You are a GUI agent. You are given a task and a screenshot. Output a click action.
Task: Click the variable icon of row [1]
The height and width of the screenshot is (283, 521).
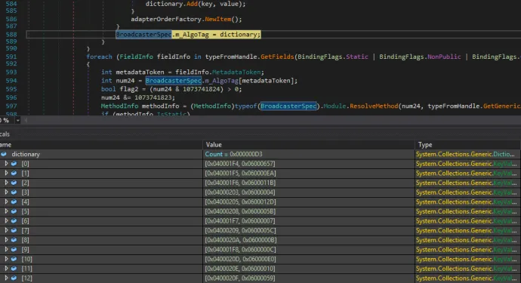(14, 173)
